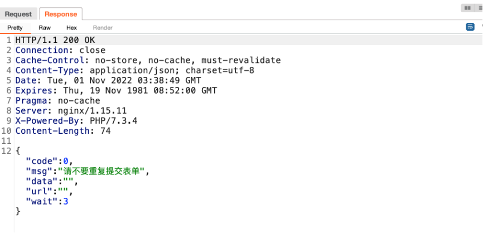Select the Pretty view tab
The width and height of the screenshot is (483, 233).
[x=15, y=28]
